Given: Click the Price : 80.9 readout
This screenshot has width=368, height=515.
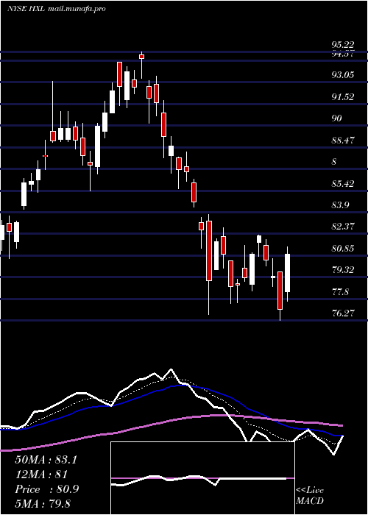Looking at the screenshot, I should click(x=47, y=489).
